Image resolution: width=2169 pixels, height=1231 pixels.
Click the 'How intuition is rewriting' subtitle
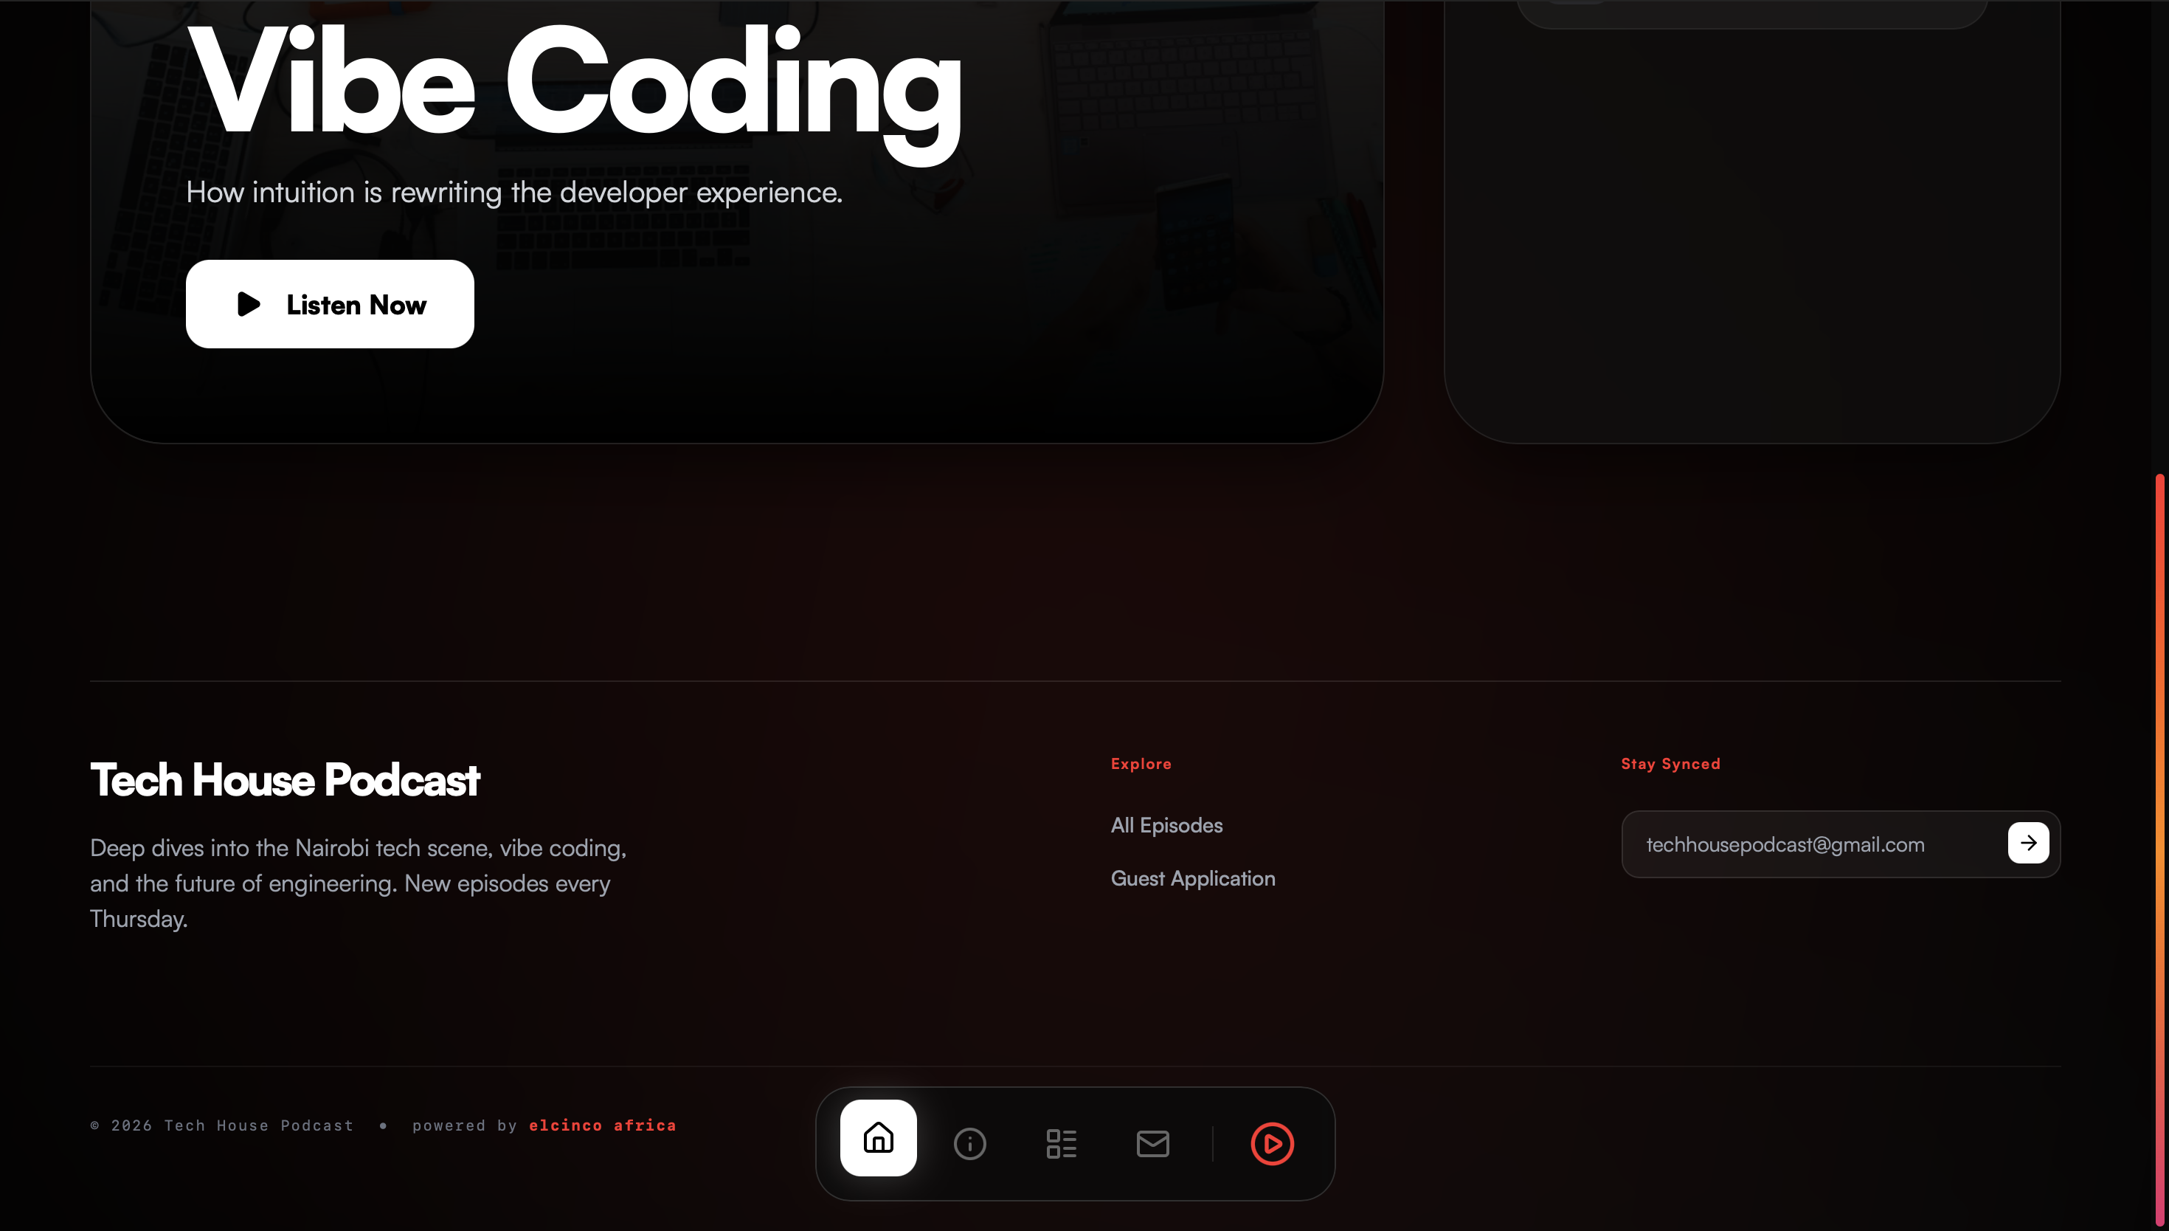click(513, 192)
